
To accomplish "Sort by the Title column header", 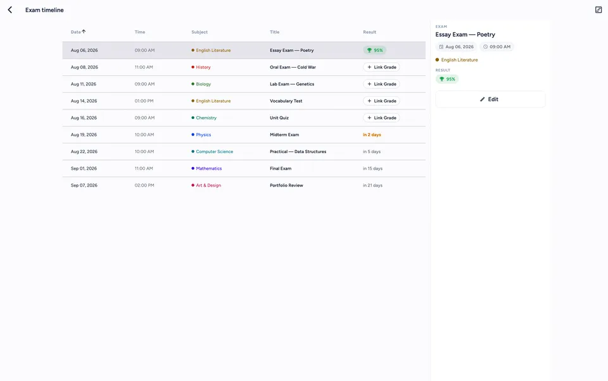I will point(274,32).
